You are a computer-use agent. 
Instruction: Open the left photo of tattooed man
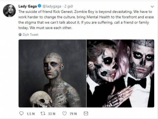click(52, 73)
